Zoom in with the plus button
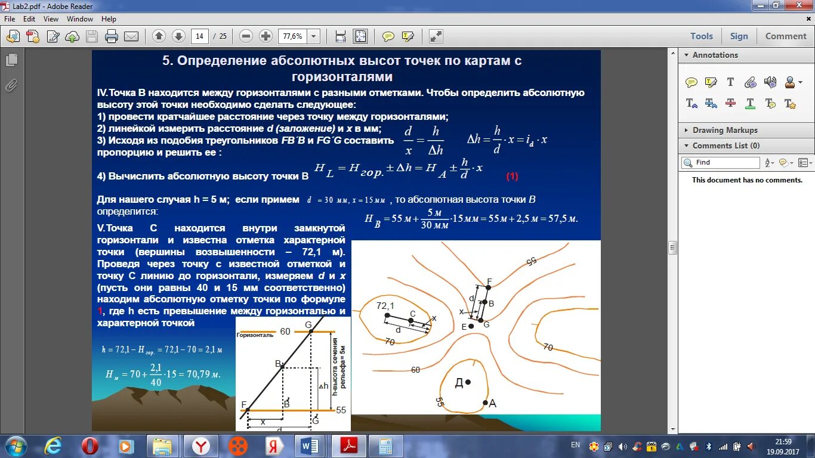 [266, 36]
